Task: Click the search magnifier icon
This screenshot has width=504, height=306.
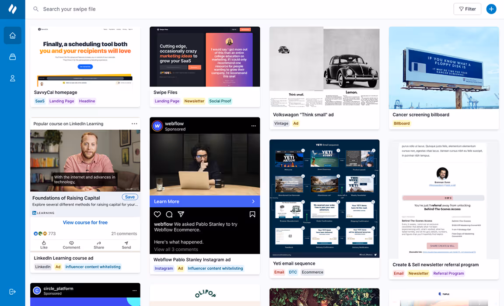Action: 36,9
